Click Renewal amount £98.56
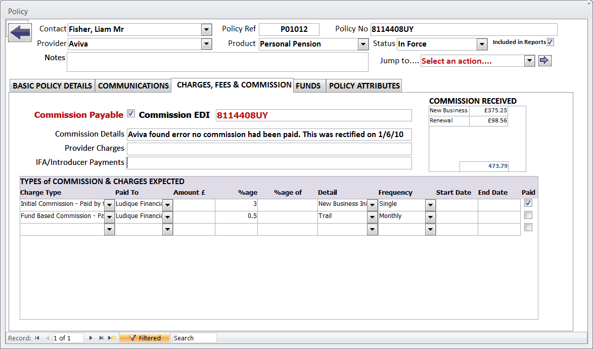Image resolution: width=593 pixels, height=349 pixels. (488, 121)
